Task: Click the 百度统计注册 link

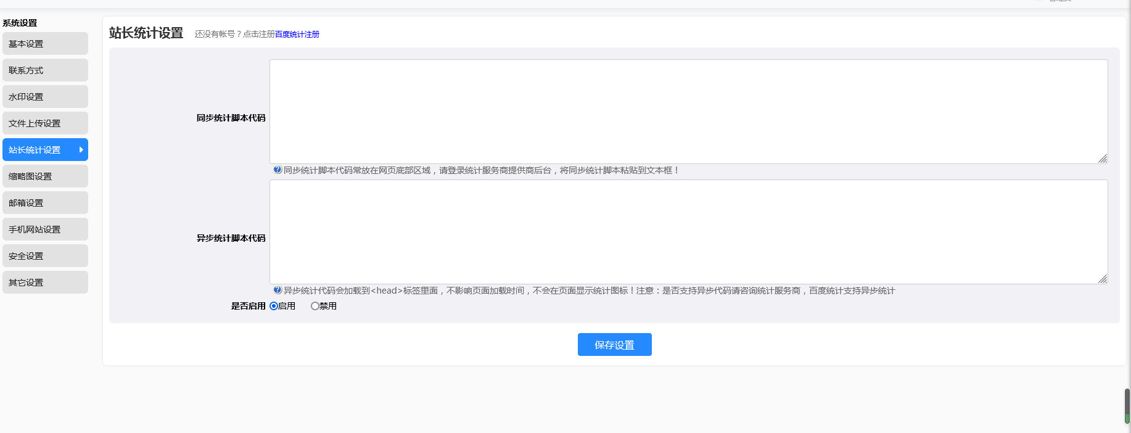Action: [297, 35]
